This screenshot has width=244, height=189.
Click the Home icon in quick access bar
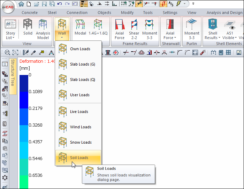(21, 4)
